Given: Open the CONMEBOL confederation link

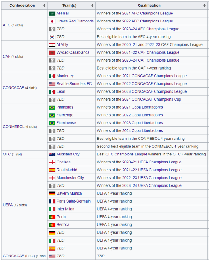Looking at the screenshot, I should [13, 127].
